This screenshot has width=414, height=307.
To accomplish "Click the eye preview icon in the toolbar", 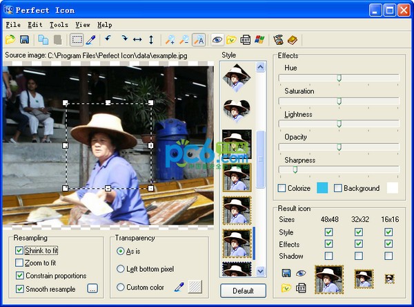I will (217, 40).
